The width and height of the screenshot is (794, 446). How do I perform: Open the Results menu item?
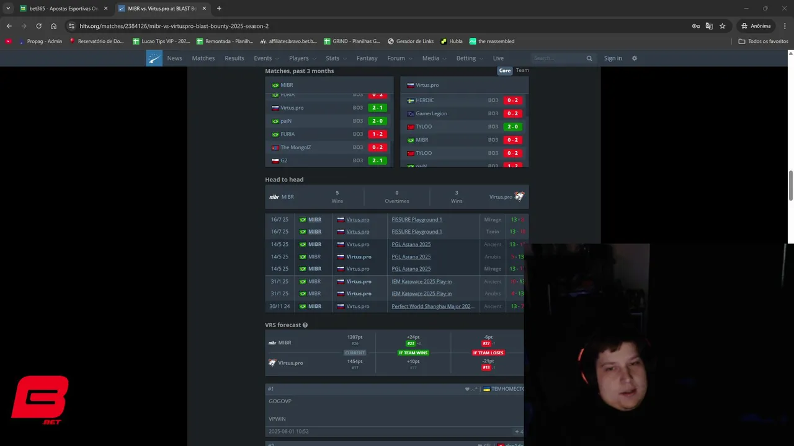point(234,58)
